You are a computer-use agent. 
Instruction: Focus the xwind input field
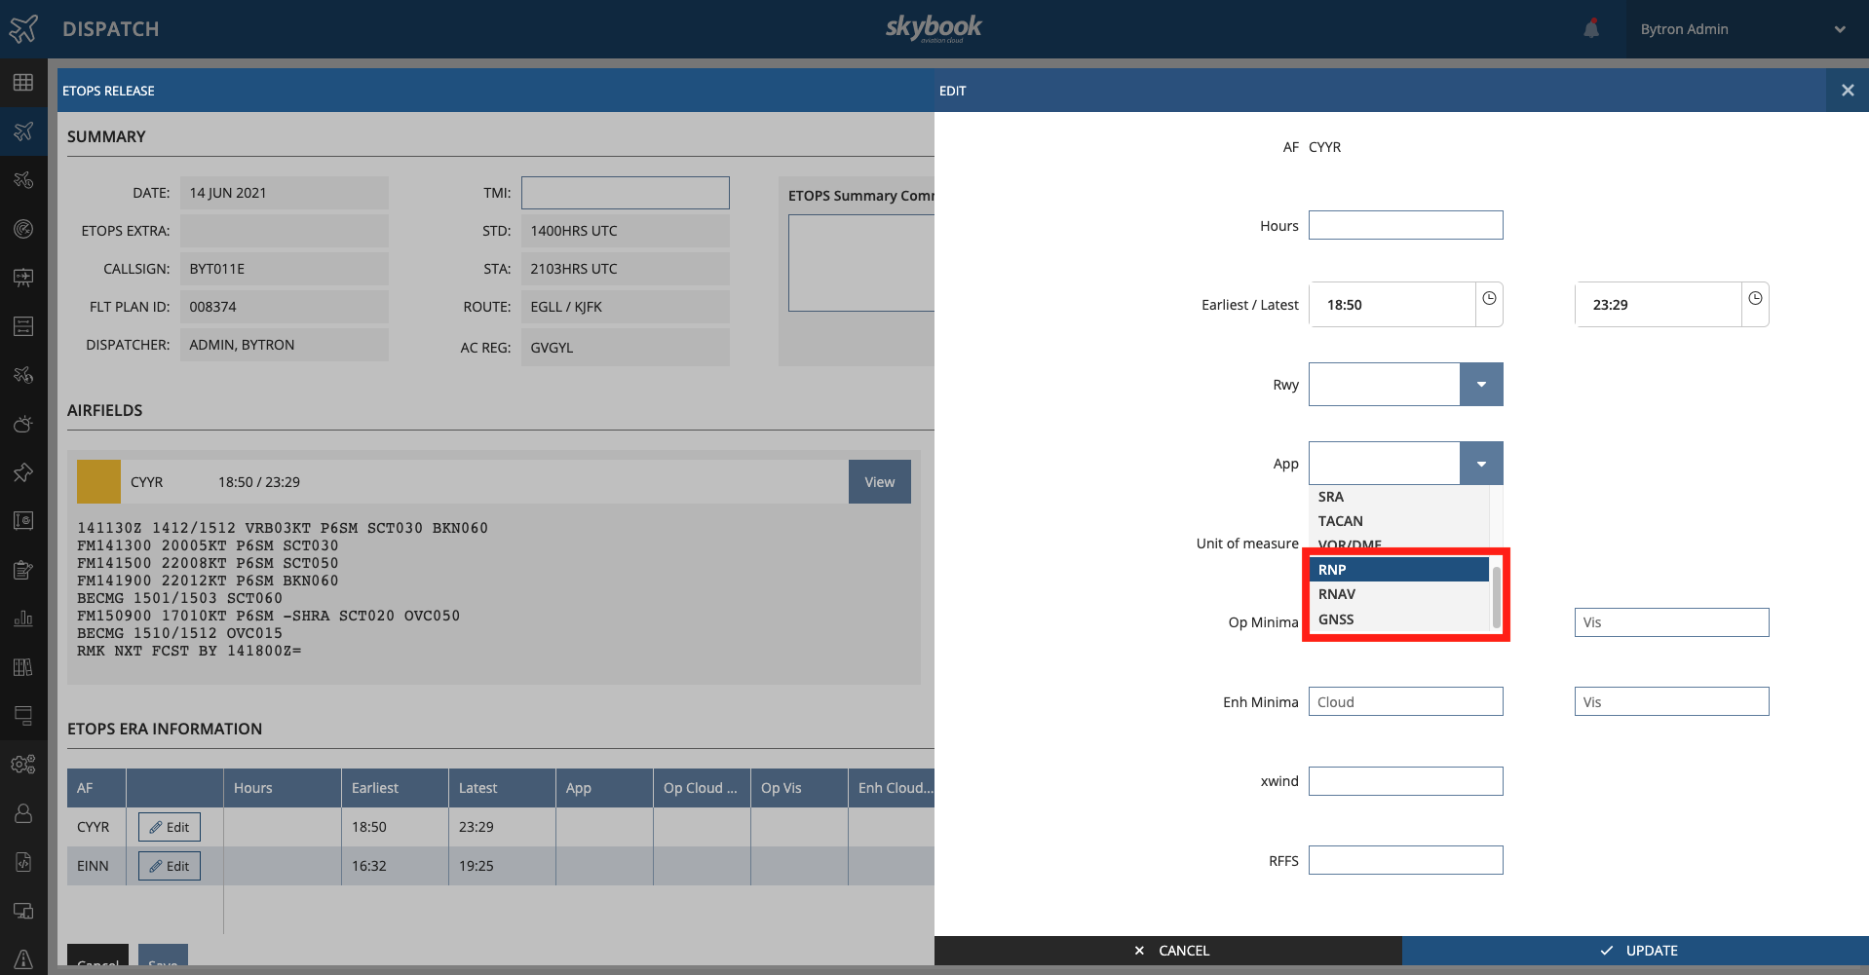(1405, 781)
